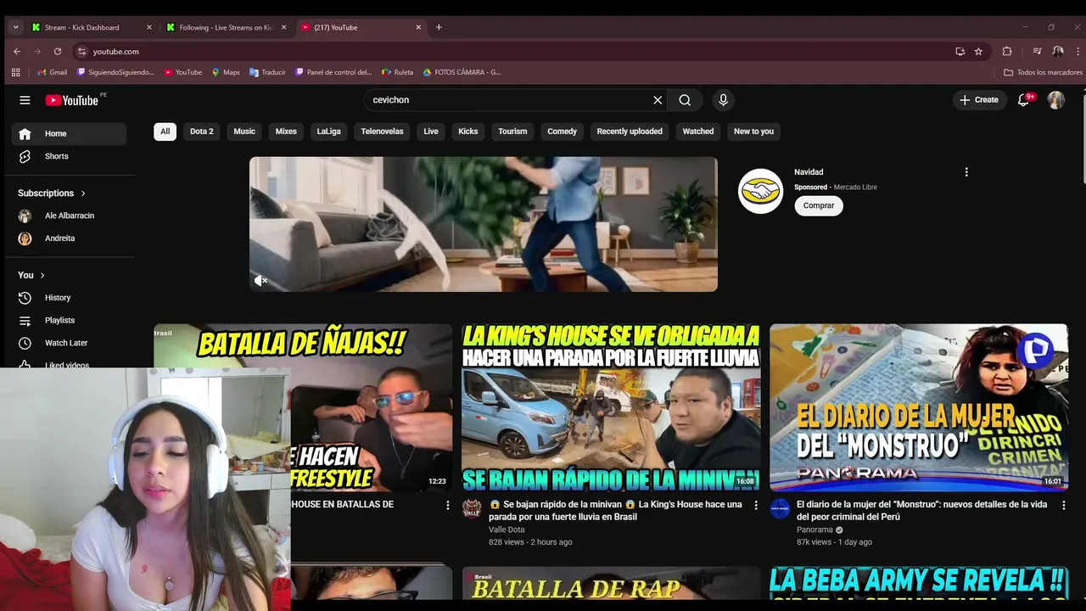Open the Panorama channel avatar
Viewport: 1086px width, 611px height.
click(780, 508)
